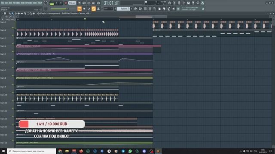The width and height of the screenshot is (275, 154).
Task: Click the render as audio icon
Action: pyautogui.click(x=193, y=3)
